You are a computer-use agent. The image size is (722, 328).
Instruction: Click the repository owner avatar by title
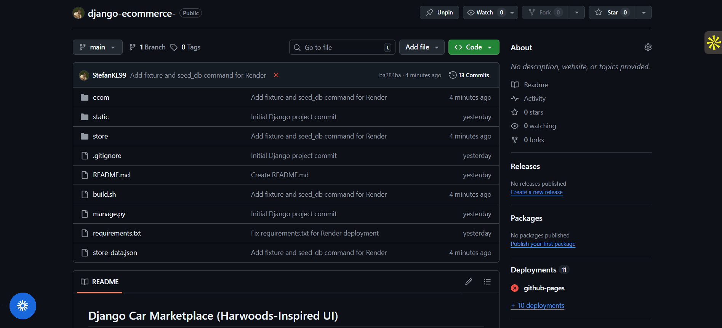(x=78, y=13)
